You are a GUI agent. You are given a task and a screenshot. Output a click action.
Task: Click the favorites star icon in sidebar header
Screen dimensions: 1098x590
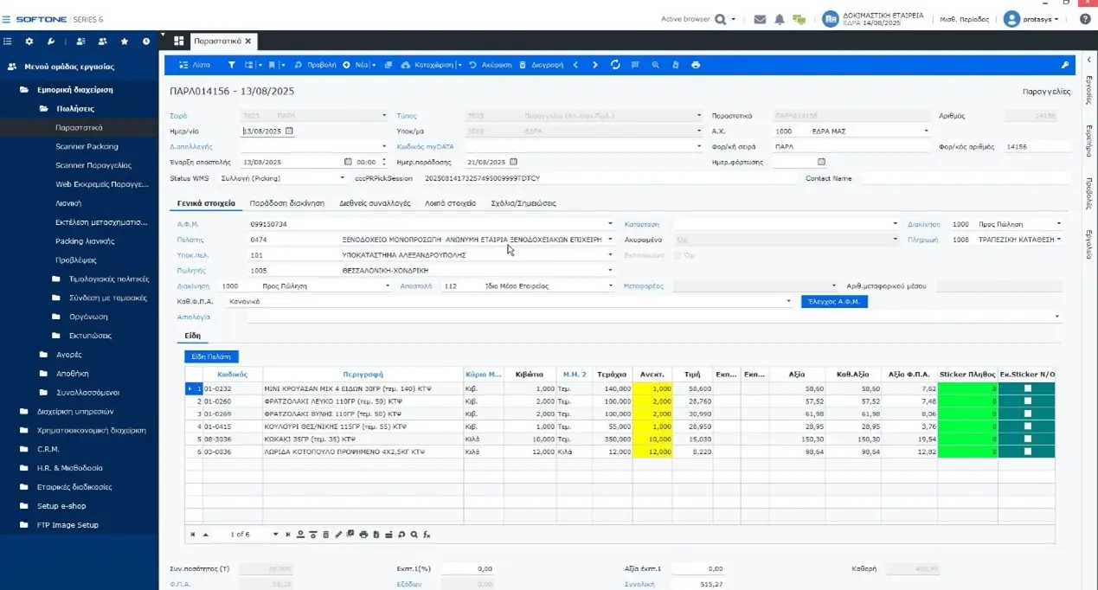click(125, 41)
